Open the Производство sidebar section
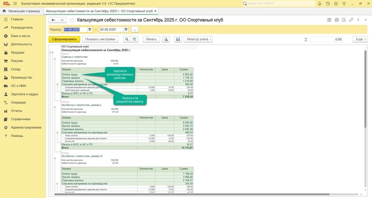Screen dimensions: 372x198 pyautogui.click(x=22, y=77)
